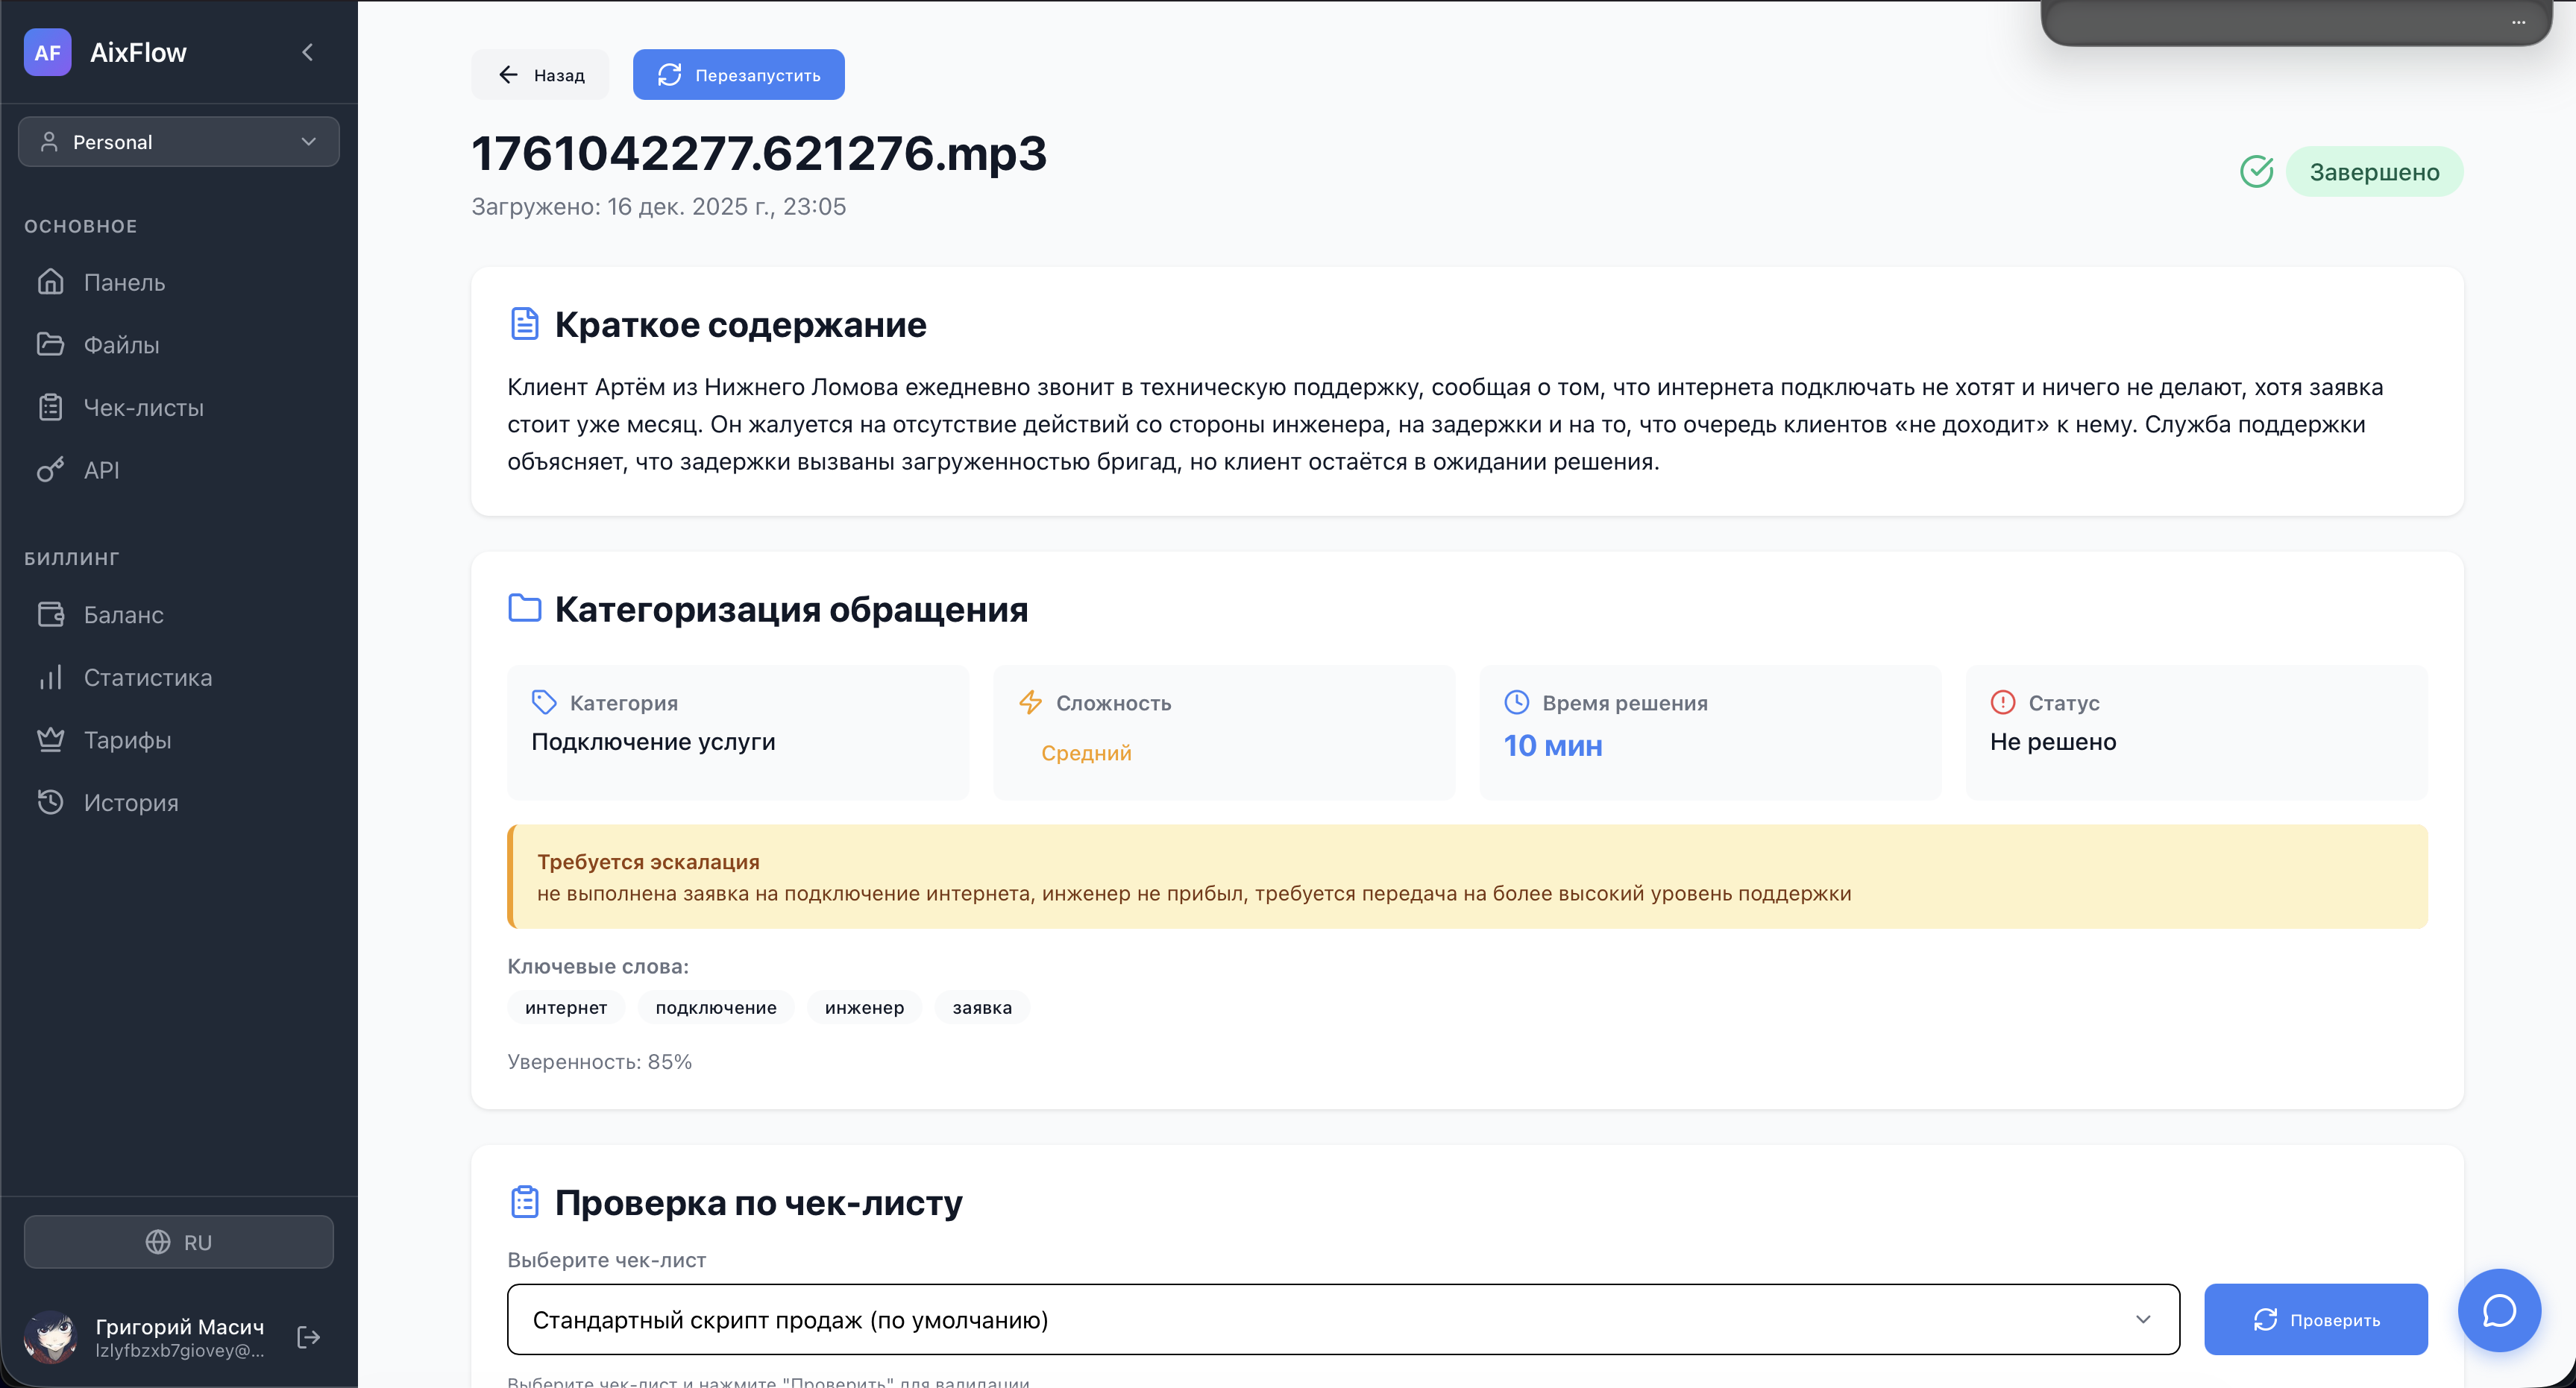Open the floating chat bubble widget

point(2499,1310)
